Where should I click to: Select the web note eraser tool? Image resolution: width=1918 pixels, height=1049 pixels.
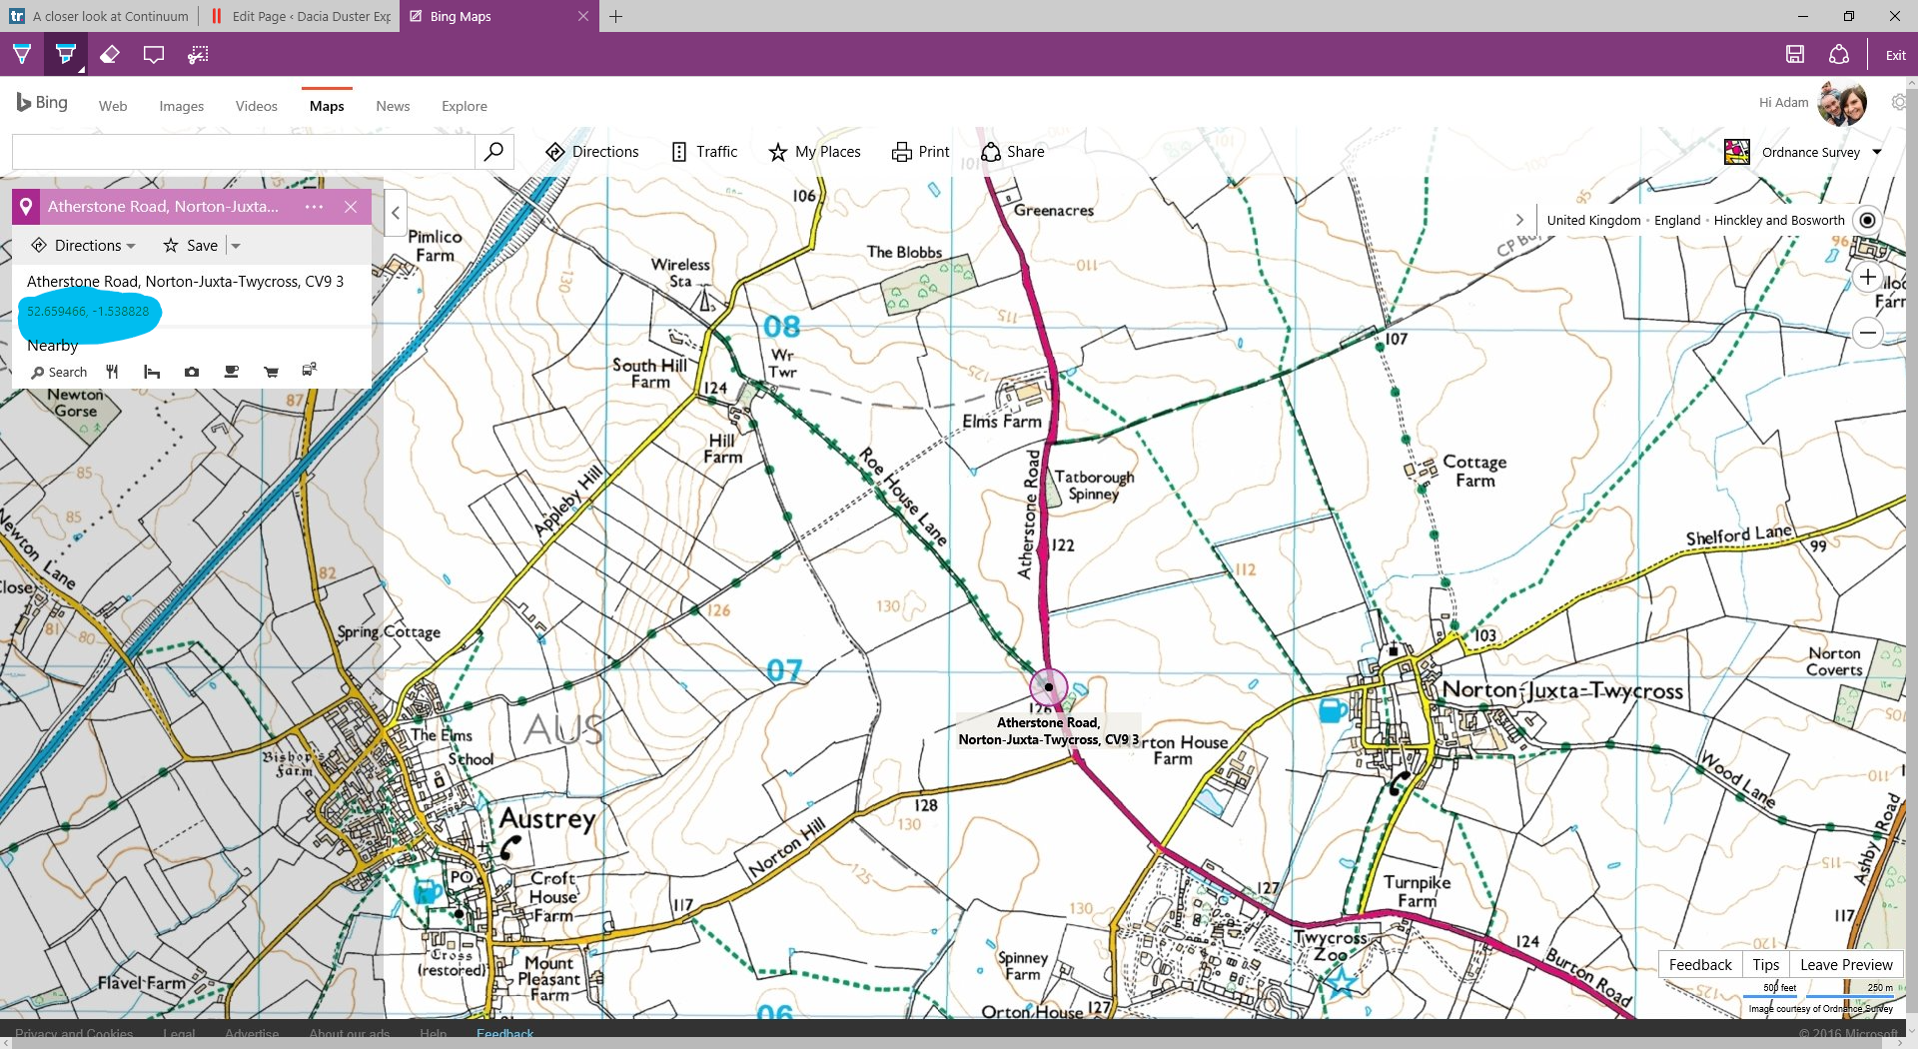coord(110,55)
